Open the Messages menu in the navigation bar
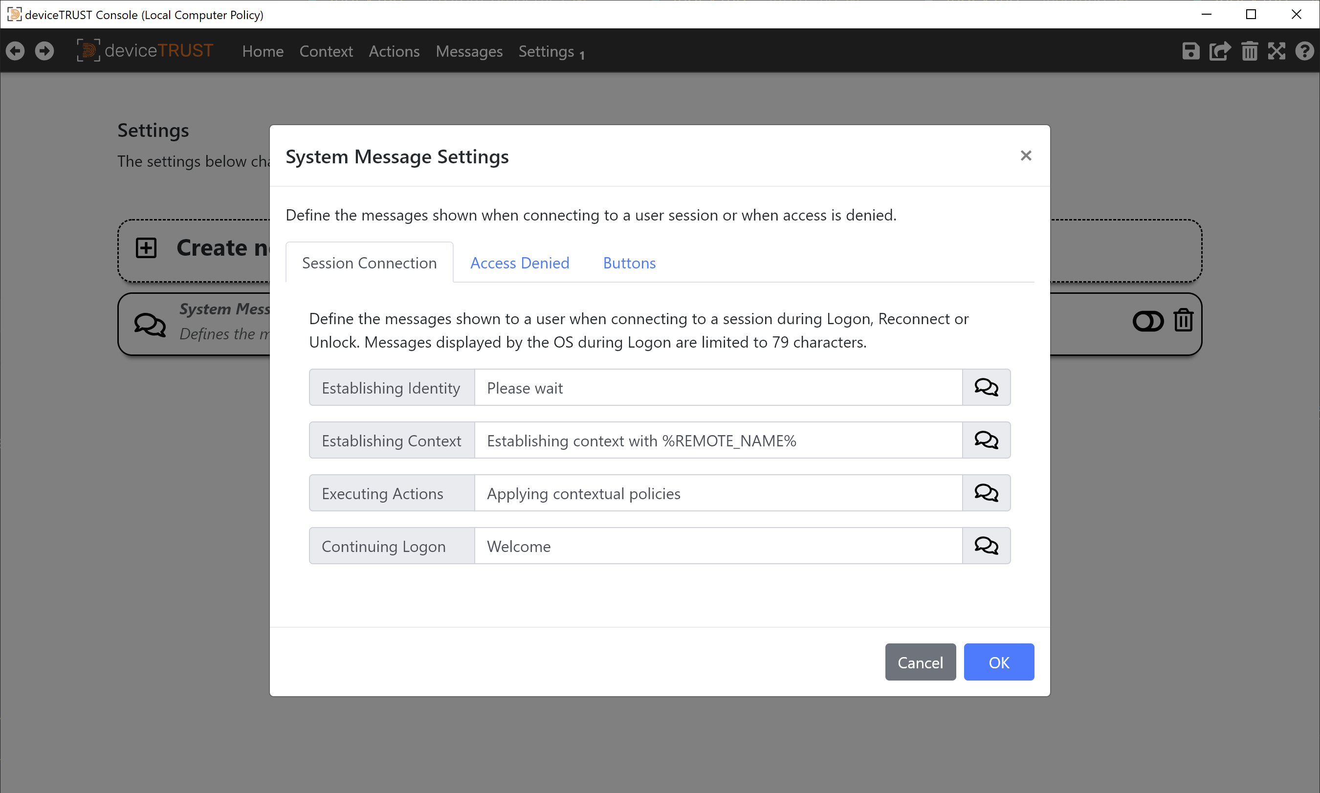 click(x=468, y=51)
